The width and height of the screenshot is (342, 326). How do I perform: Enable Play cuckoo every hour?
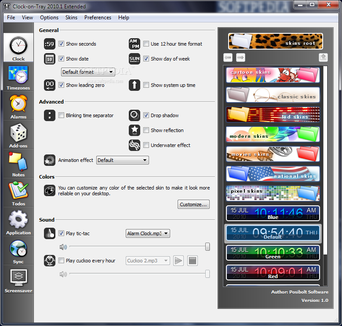pos(61,261)
